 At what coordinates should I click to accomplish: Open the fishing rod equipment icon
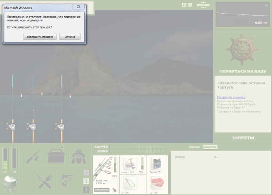33,156
